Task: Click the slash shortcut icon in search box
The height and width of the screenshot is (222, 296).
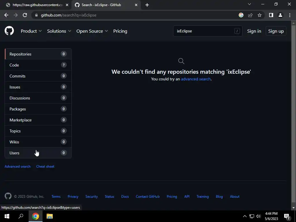Action: (237, 31)
